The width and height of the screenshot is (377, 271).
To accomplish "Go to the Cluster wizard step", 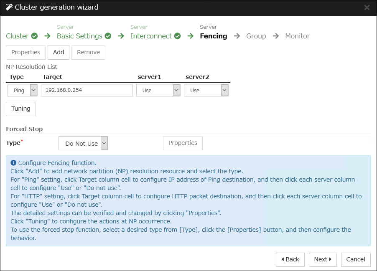I will tap(17, 36).
